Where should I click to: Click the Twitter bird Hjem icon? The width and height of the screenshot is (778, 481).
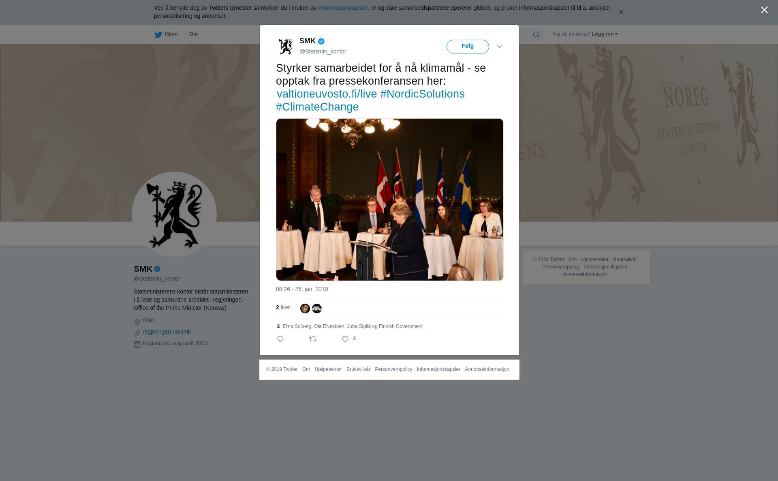[158, 35]
